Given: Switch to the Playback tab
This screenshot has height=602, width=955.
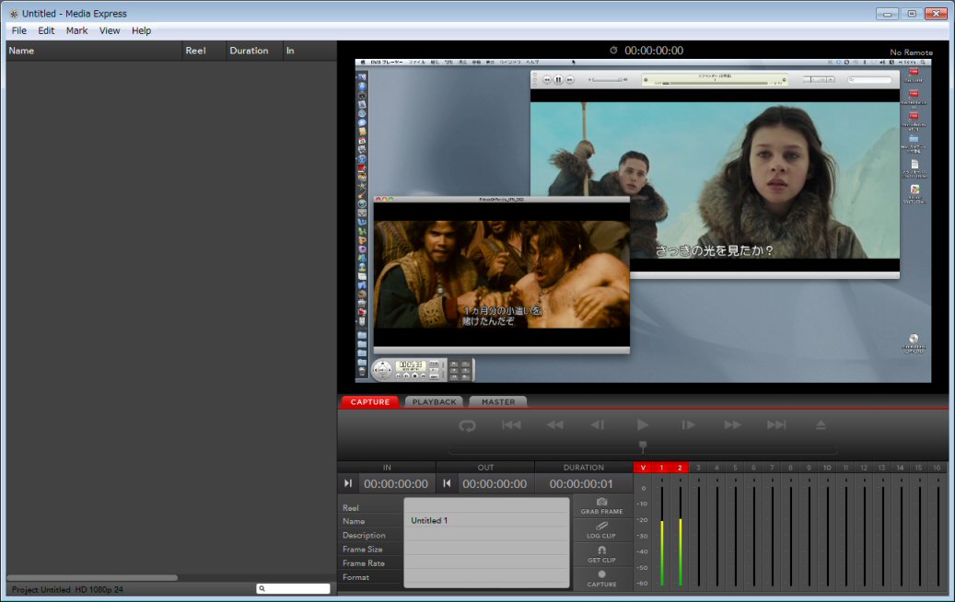Looking at the screenshot, I should [x=435, y=401].
